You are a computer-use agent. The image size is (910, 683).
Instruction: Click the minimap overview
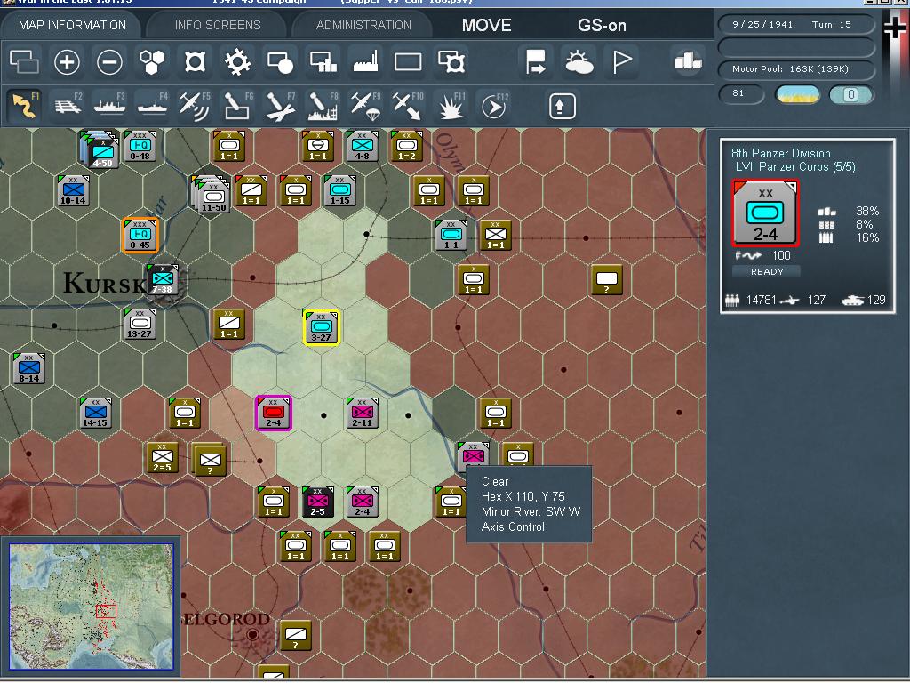92,607
